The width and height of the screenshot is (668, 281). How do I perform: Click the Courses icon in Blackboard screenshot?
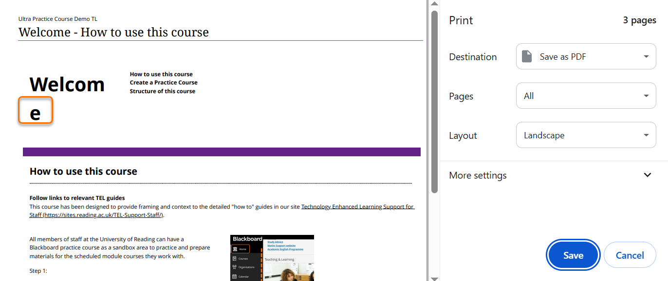click(x=235, y=259)
